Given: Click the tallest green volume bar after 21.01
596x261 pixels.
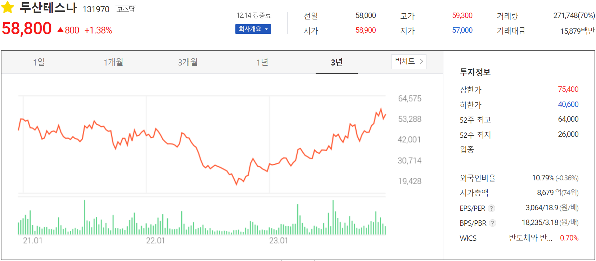Looking at the screenshot, I should coord(85,217).
